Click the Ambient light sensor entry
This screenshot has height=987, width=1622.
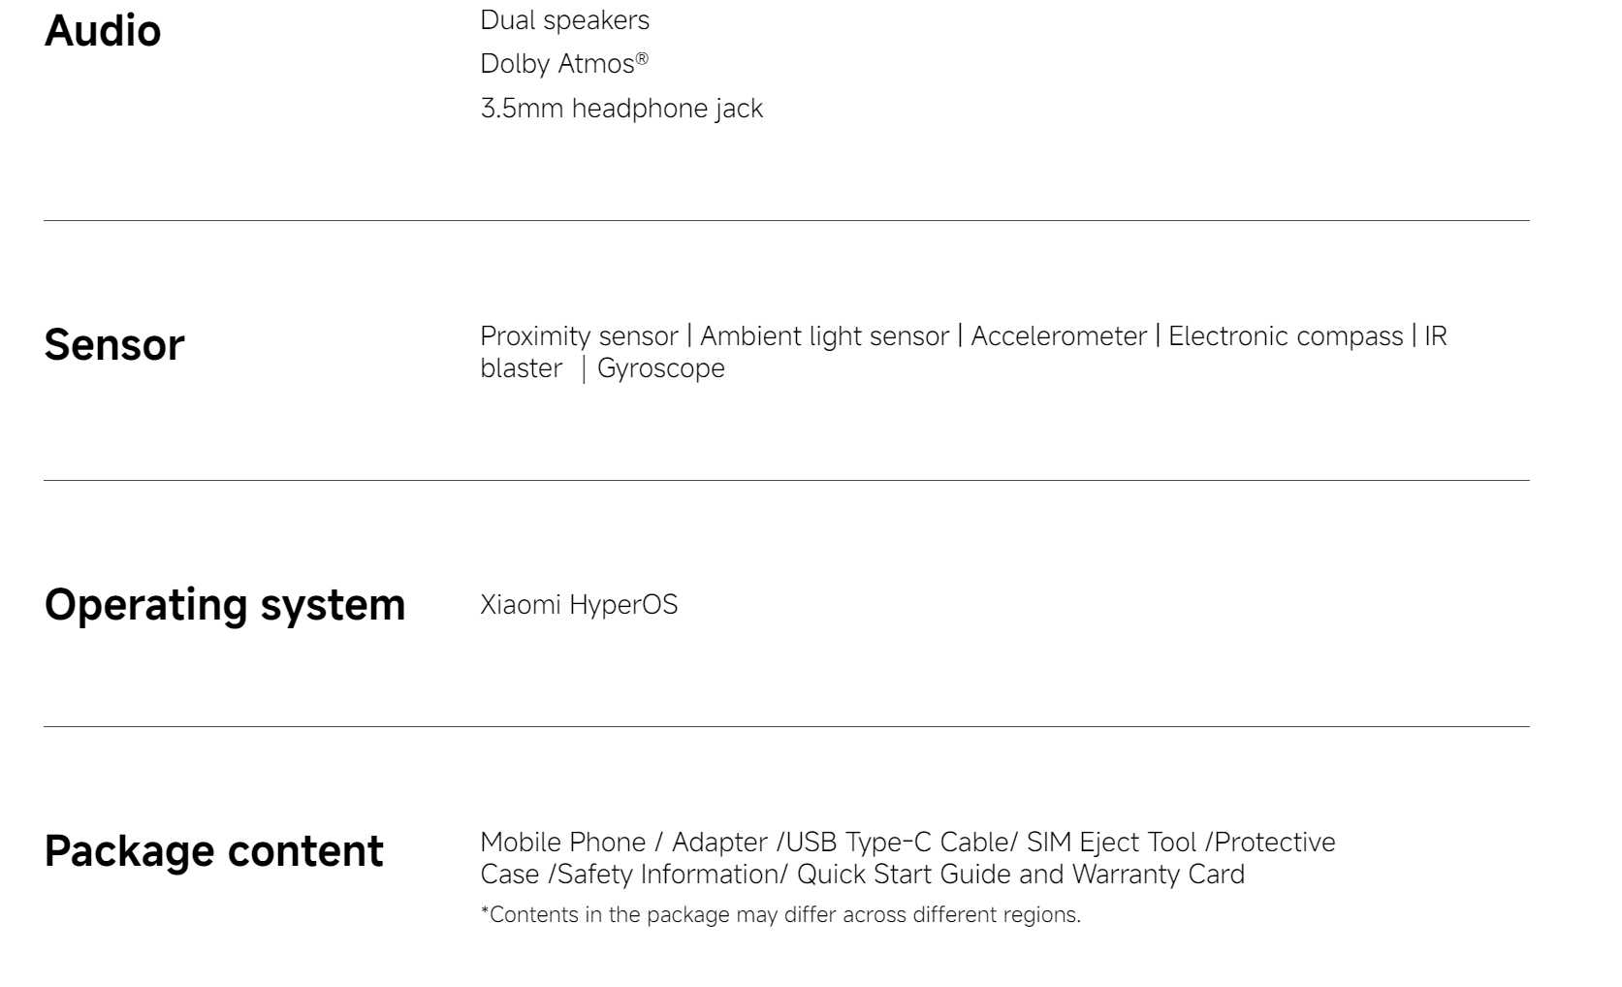(x=824, y=336)
